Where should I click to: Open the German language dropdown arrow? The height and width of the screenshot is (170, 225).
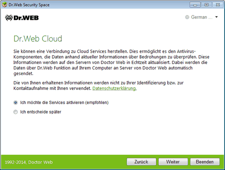216,17
